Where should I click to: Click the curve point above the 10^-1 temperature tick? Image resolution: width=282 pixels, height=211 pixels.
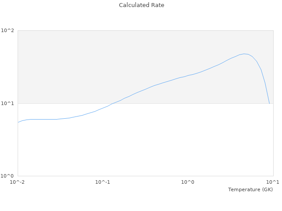click(x=103, y=108)
